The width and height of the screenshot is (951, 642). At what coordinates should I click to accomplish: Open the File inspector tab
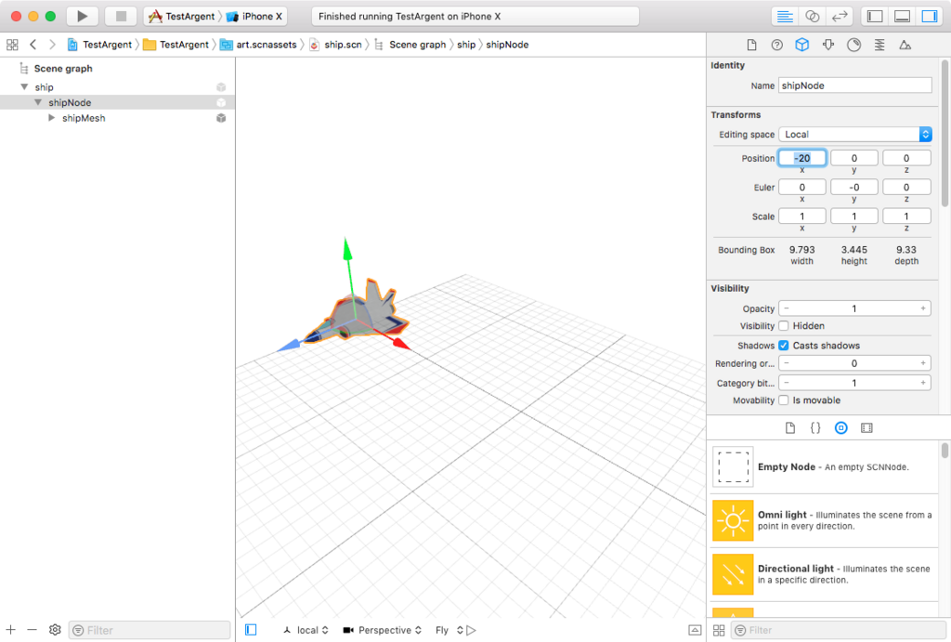point(751,45)
